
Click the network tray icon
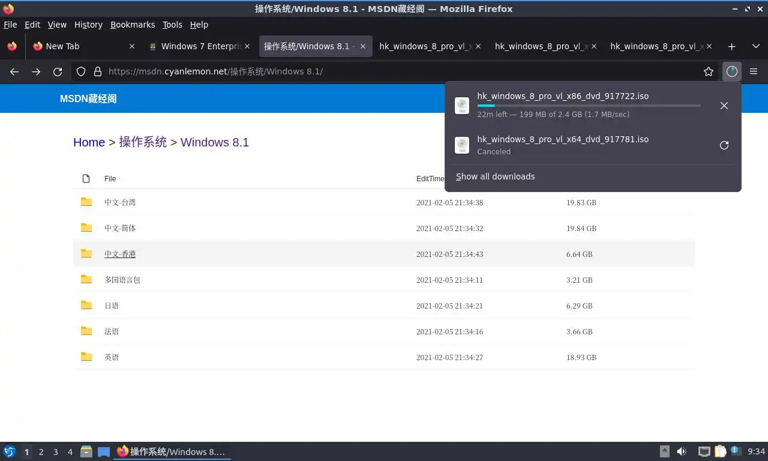[704, 451]
